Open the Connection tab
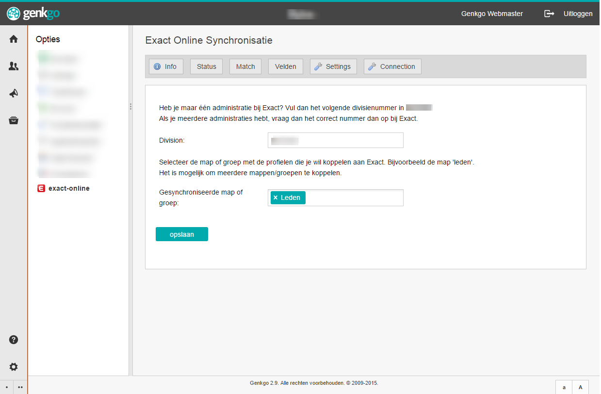601x394 pixels. [x=392, y=66]
